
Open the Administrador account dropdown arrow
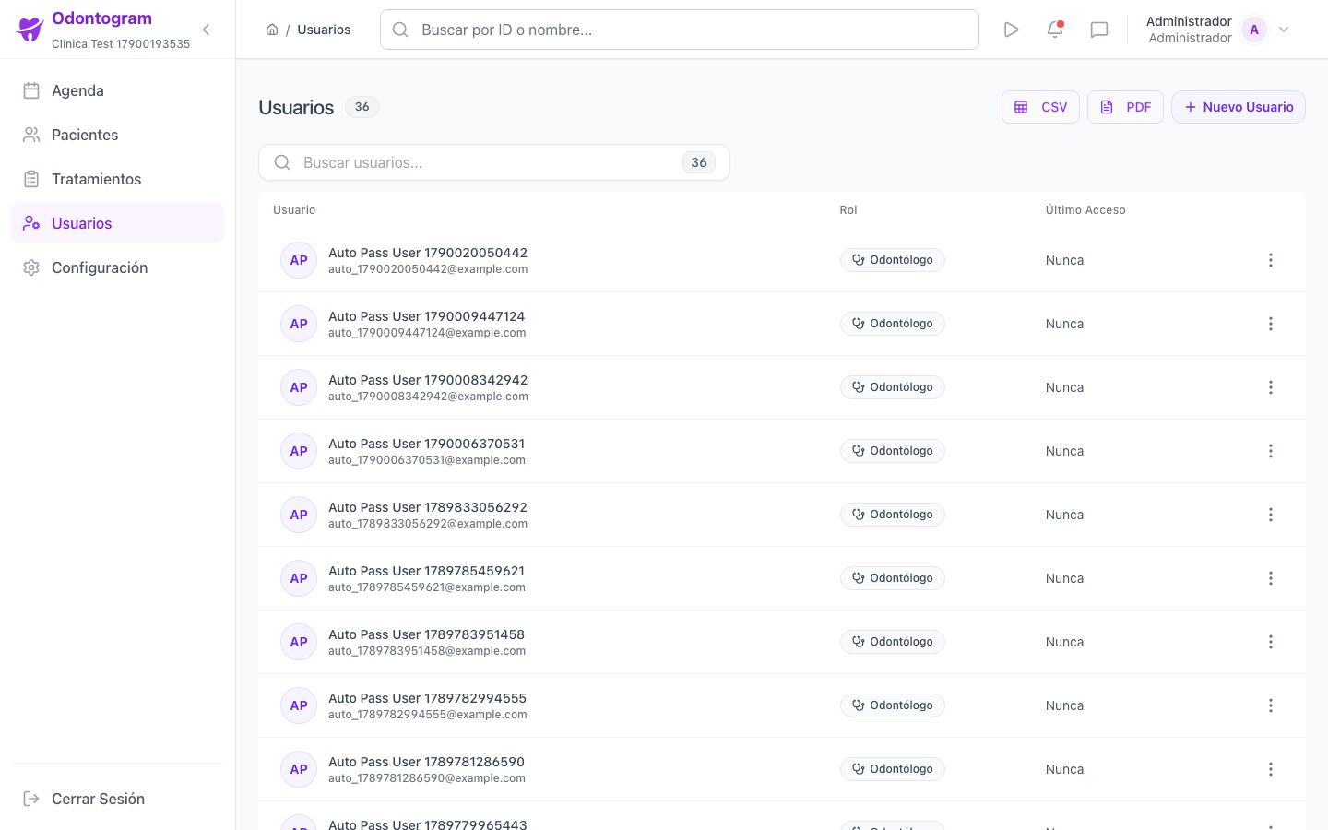coord(1284,30)
